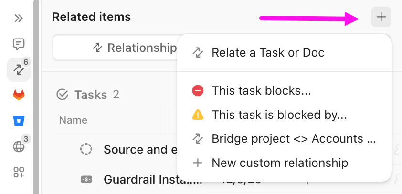This screenshot has width=402, height=194.
Task: Open the GitLab integration icon
Action: click(19, 96)
